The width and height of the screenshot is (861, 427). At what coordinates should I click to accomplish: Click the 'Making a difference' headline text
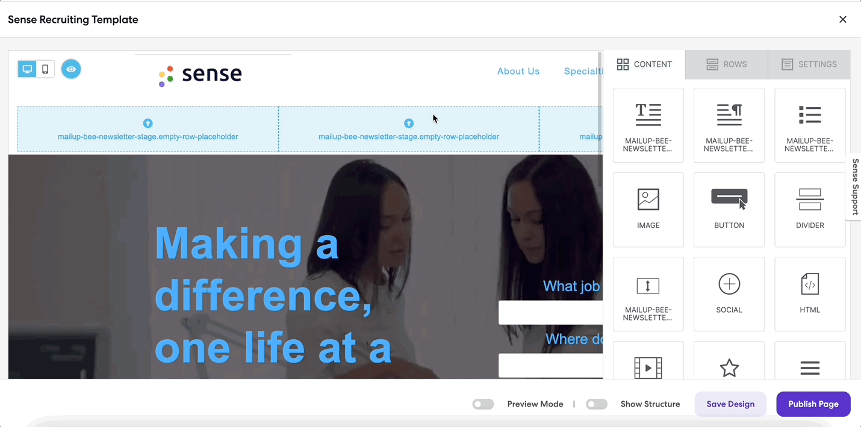273,295
